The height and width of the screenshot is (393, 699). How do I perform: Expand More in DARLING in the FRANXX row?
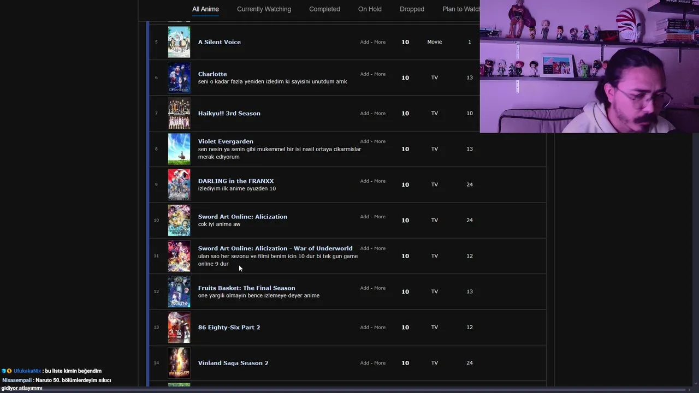pos(380,181)
